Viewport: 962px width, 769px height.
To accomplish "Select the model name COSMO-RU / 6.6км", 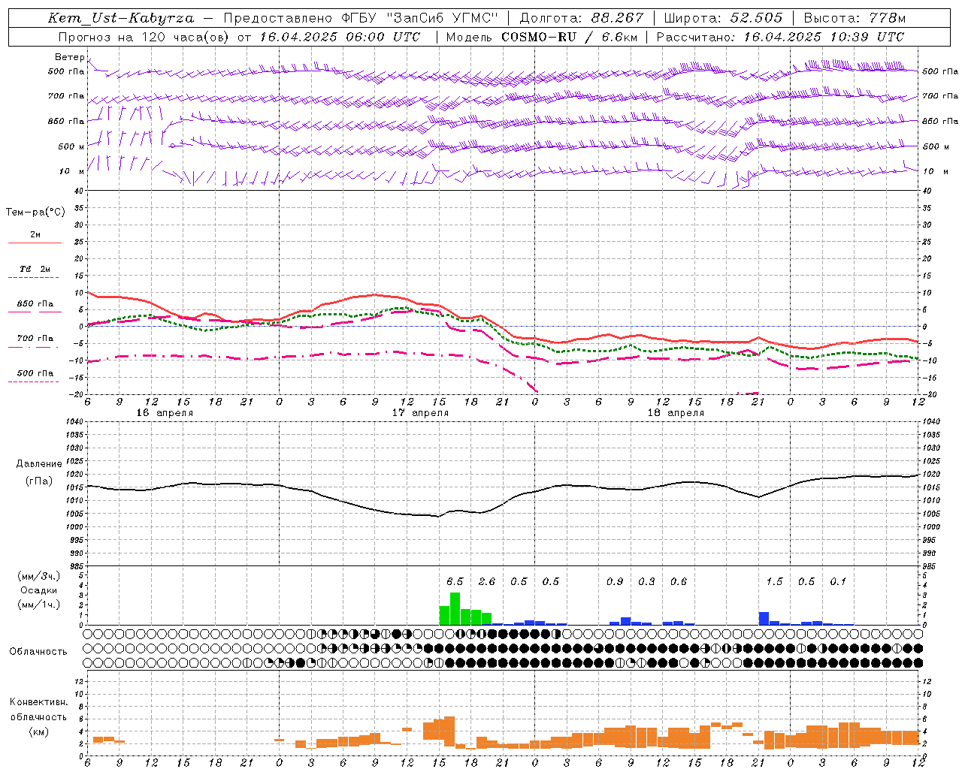I will coord(567,37).
